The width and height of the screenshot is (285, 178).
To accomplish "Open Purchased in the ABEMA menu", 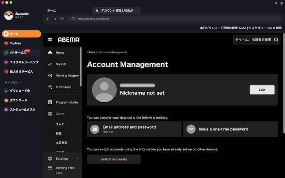I will 62,87.
